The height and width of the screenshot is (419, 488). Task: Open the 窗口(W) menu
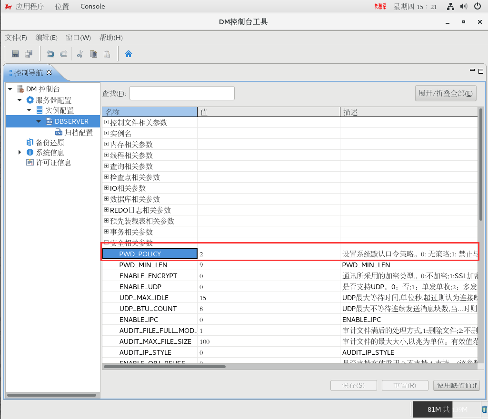click(x=78, y=38)
